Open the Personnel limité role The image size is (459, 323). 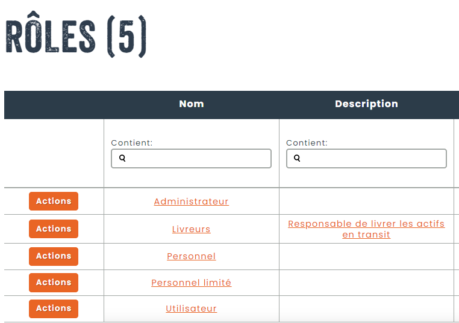(x=192, y=283)
